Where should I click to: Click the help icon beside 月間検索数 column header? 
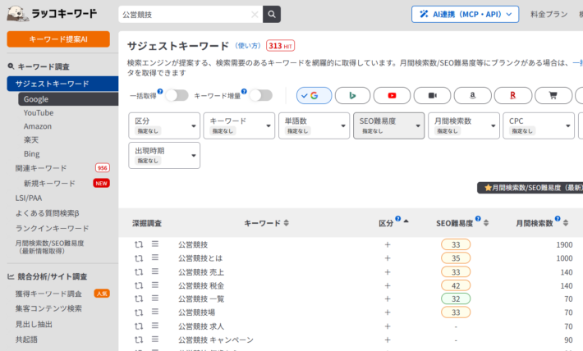558,219
